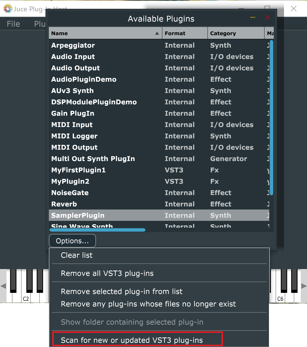Select the Audio Output row
This screenshot has width=307, height=347.
[159, 68]
